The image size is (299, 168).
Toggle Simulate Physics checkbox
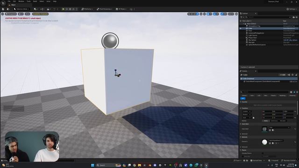point(263,153)
